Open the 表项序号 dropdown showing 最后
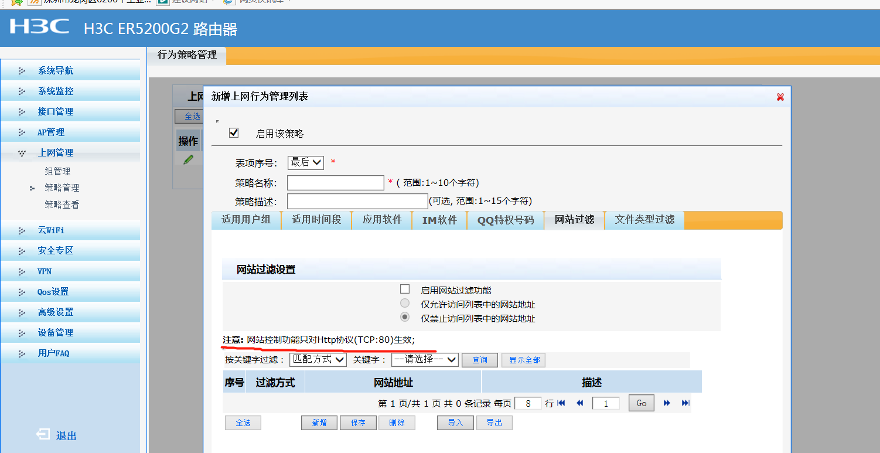Viewport: 880px width, 453px height. (305, 162)
